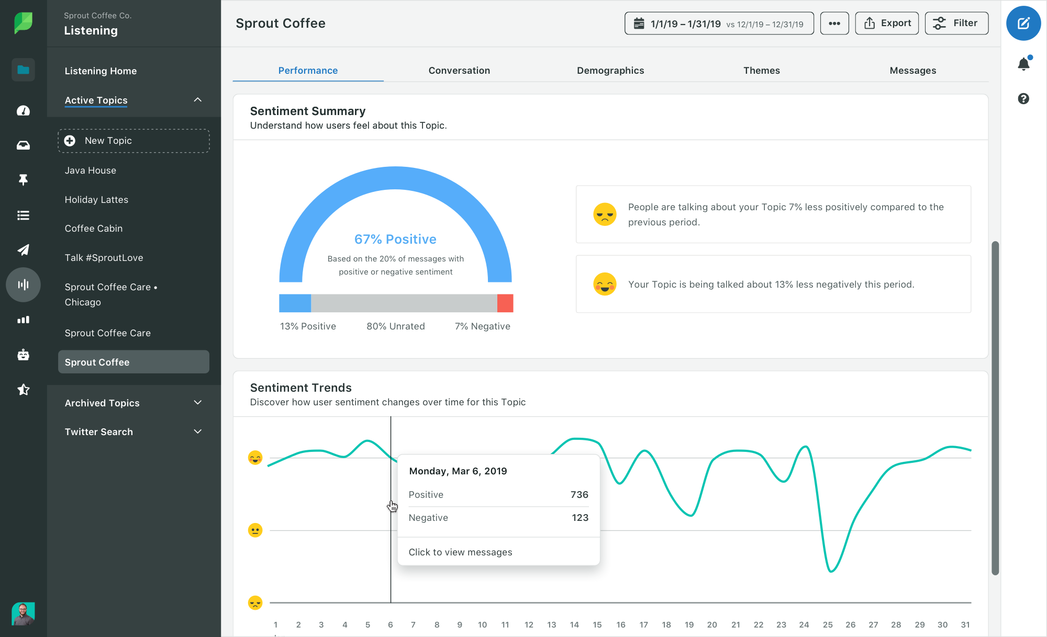Switch to the Demographics tab

(610, 71)
